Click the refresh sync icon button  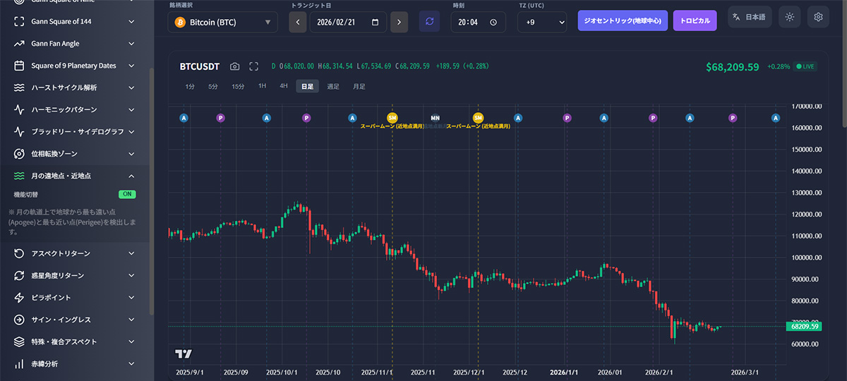(x=429, y=22)
